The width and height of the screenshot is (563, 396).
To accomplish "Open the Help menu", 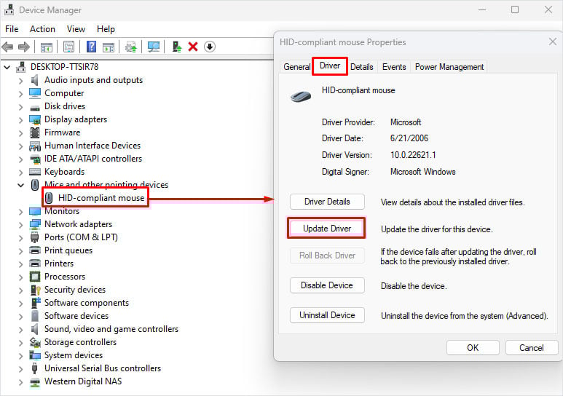I will point(106,29).
